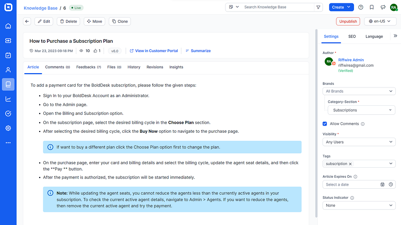
Task: Open the calendar picker in the expiry field
Action: [x=382, y=184]
